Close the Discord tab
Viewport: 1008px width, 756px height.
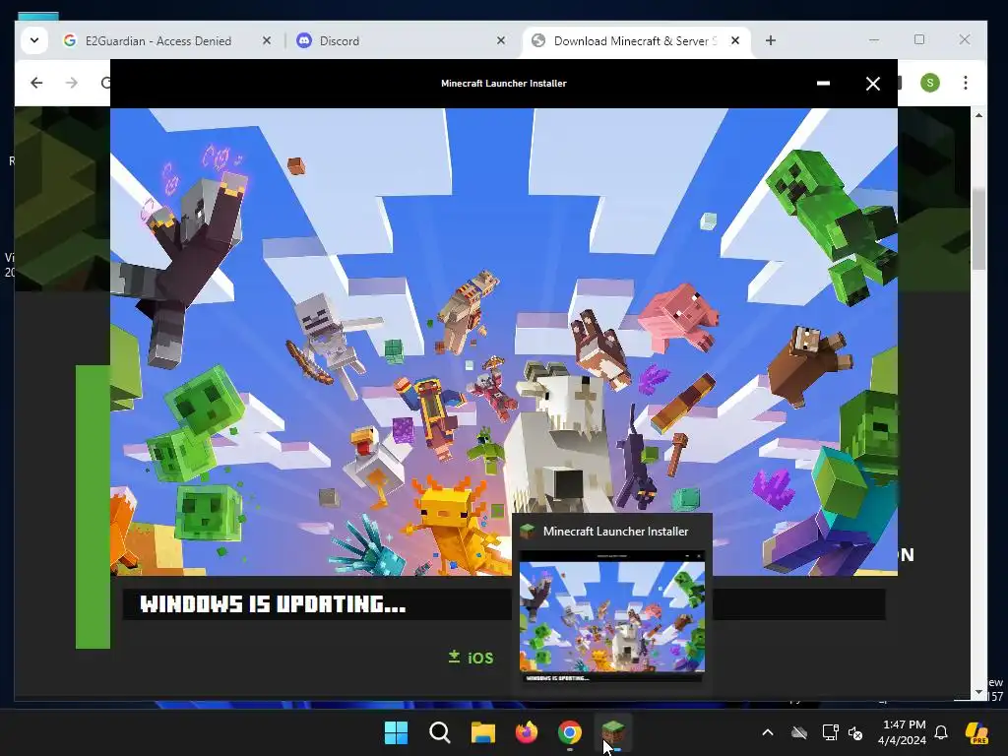tap(501, 40)
